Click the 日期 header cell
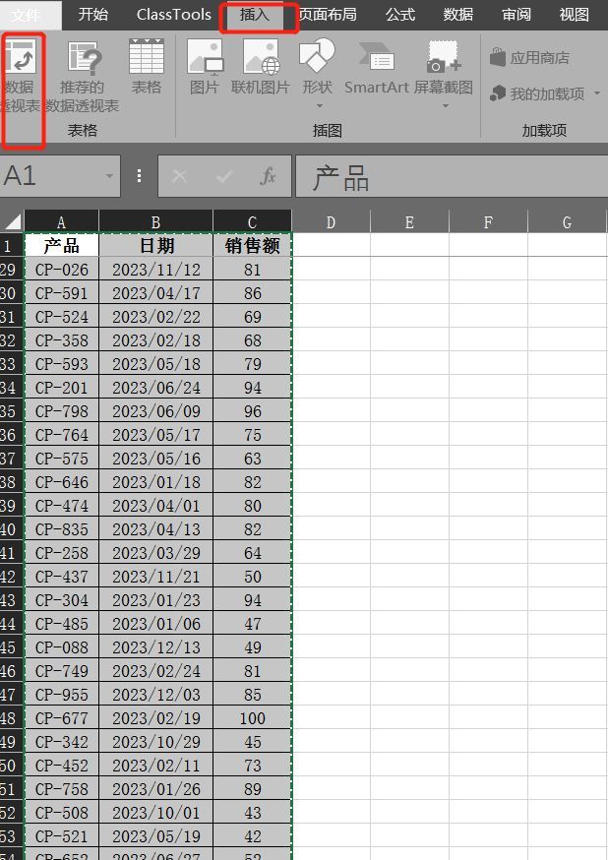The image size is (608, 860). (x=155, y=245)
